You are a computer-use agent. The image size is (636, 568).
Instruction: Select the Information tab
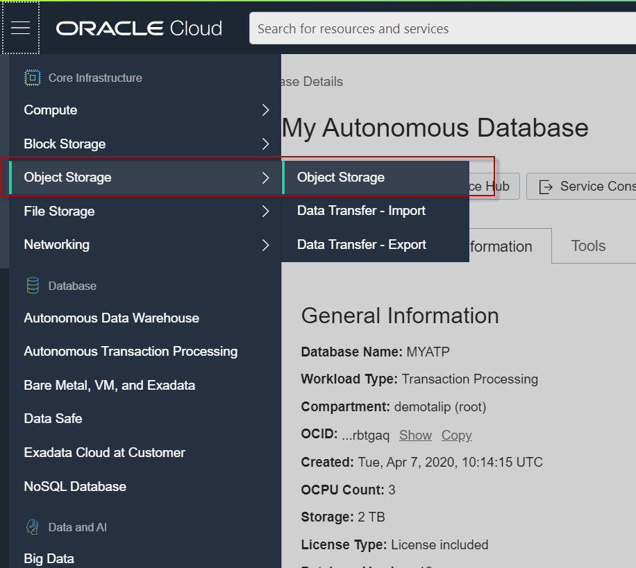[x=500, y=246]
